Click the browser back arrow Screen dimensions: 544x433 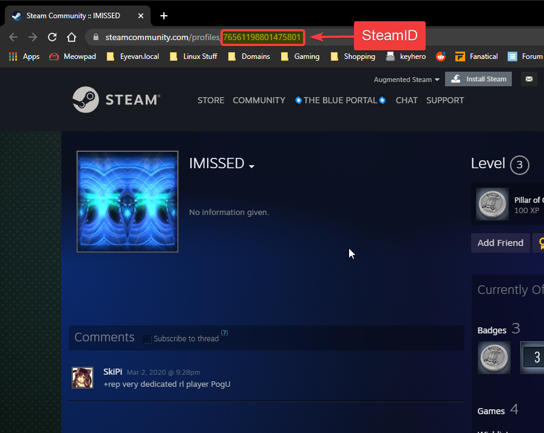click(13, 37)
